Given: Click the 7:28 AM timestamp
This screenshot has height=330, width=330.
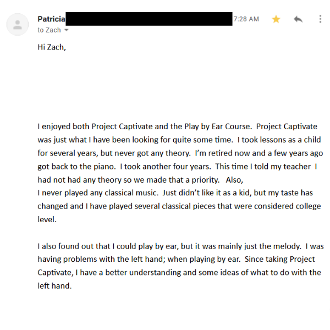Looking at the screenshot, I should [246, 19].
